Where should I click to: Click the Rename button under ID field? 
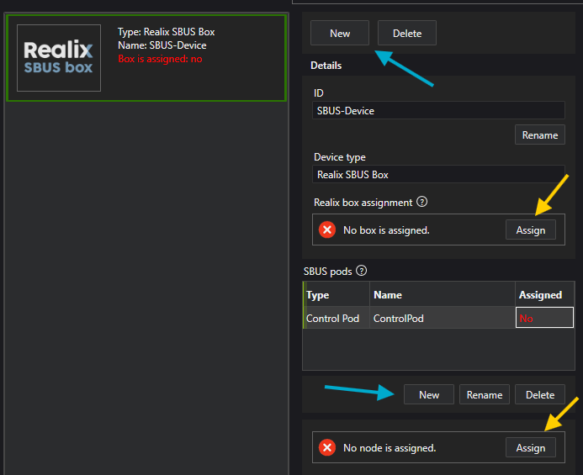point(539,135)
